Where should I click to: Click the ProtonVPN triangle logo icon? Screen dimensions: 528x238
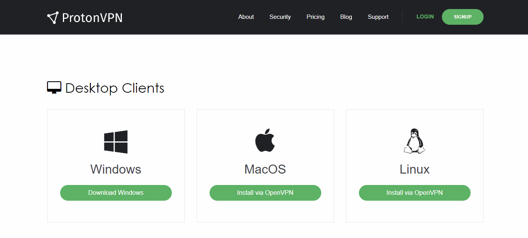tap(53, 18)
